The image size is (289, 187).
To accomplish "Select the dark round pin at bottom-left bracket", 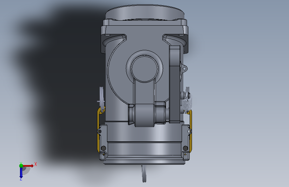I will (104, 148).
